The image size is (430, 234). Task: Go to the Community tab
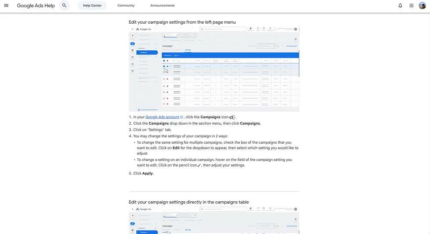pyautogui.click(x=126, y=6)
